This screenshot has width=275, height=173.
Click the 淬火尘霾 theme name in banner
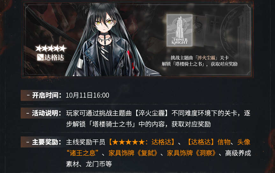point(206,58)
